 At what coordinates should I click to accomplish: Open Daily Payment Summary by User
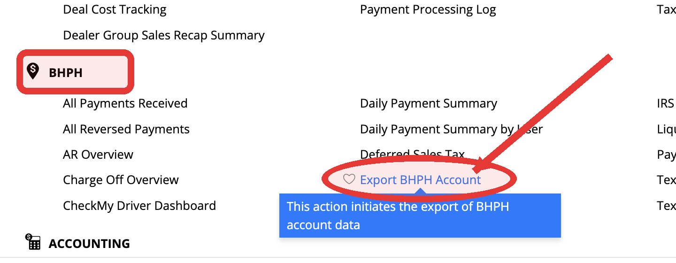coord(451,129)
